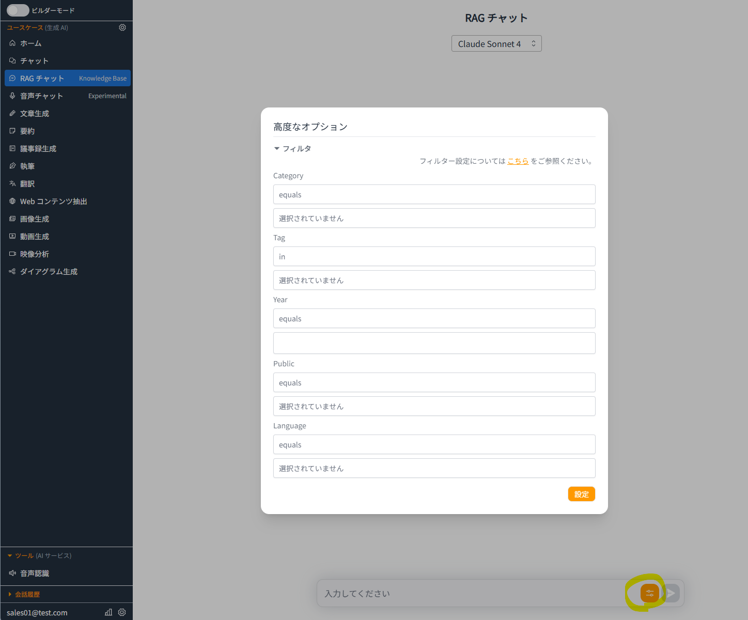748x620 pixels.
Task: Select the ダイアグラム生成 sidebar label
Action: (x=49, y=272)
